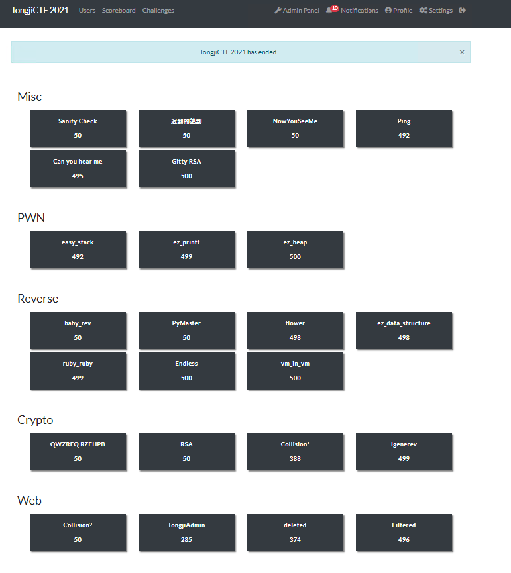Viewport: 511px width, 573px height.
Task: Open the Admin Panel
Action: tap(297, 10)
